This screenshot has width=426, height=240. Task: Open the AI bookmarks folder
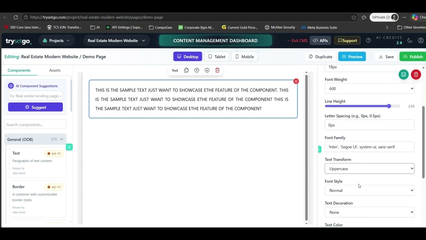[95, 27]
